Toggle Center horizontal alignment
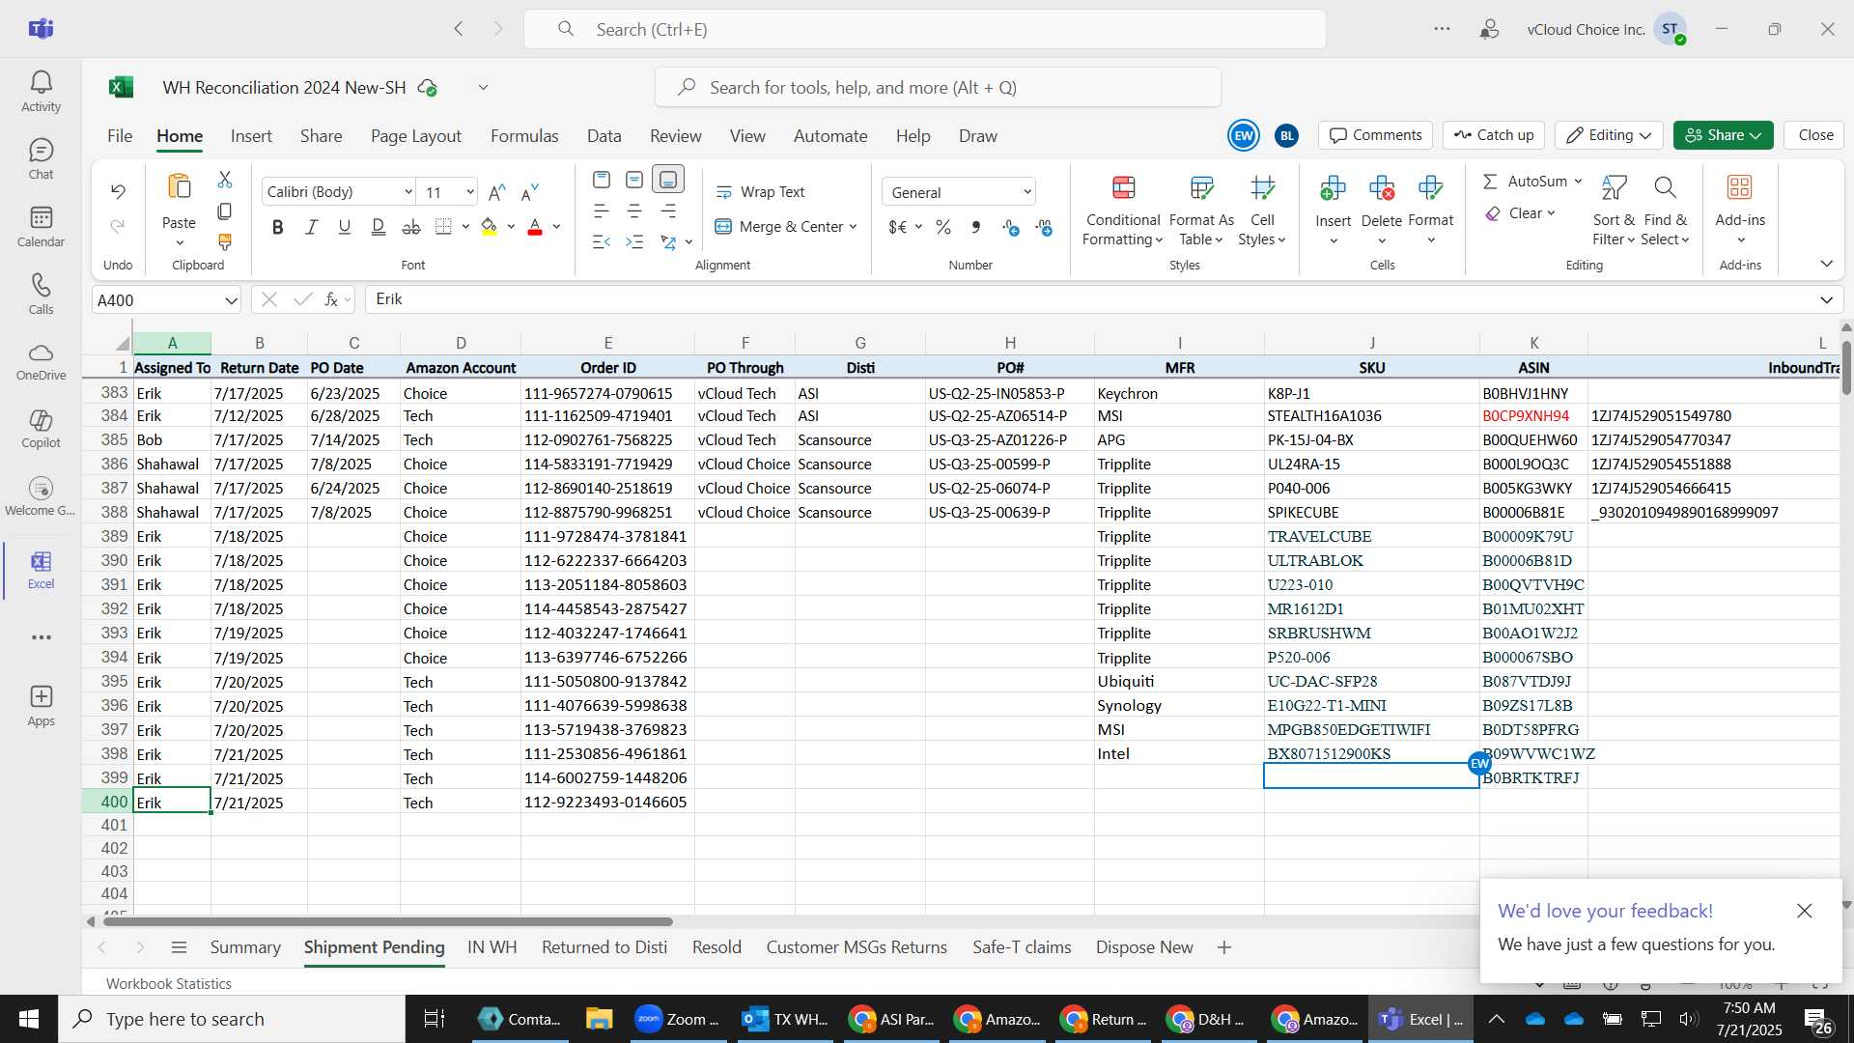Image resolution: width=1854 pixels, height=1043 pixels. point(634,211)
